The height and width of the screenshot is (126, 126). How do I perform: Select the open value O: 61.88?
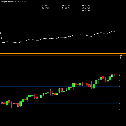click(46, 5)
